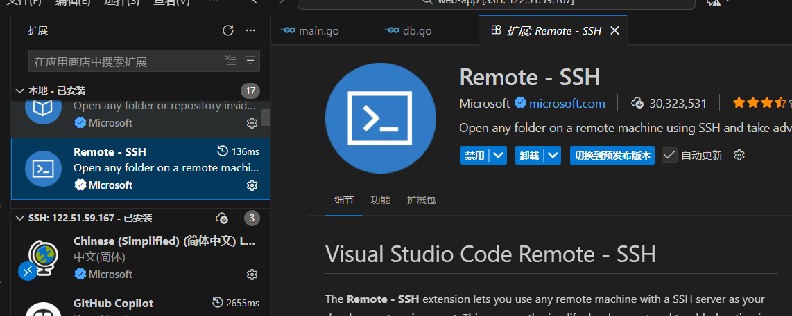Clear extension search results icon
The width and height of the screenshot is (792, 316).
pos(230,61)
